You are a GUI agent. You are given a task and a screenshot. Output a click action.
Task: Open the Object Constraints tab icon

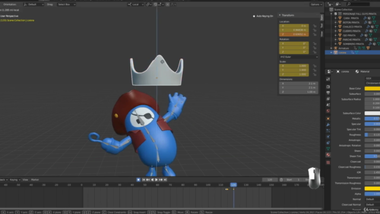[328, 143]
